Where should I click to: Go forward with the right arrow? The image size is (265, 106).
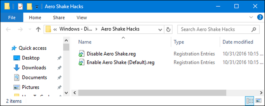(x=20, y=29)
